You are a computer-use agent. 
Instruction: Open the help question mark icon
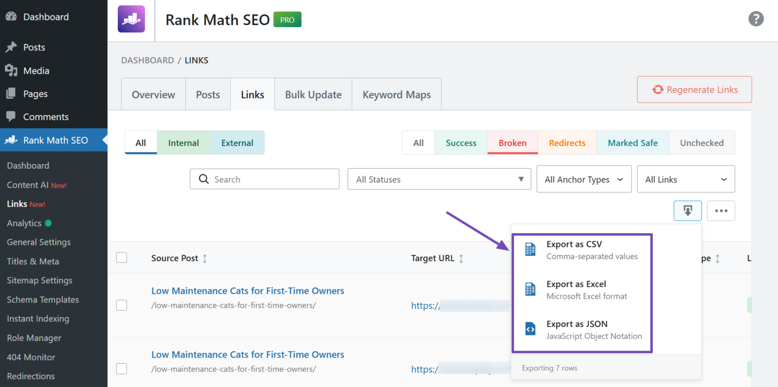[756, 18]
